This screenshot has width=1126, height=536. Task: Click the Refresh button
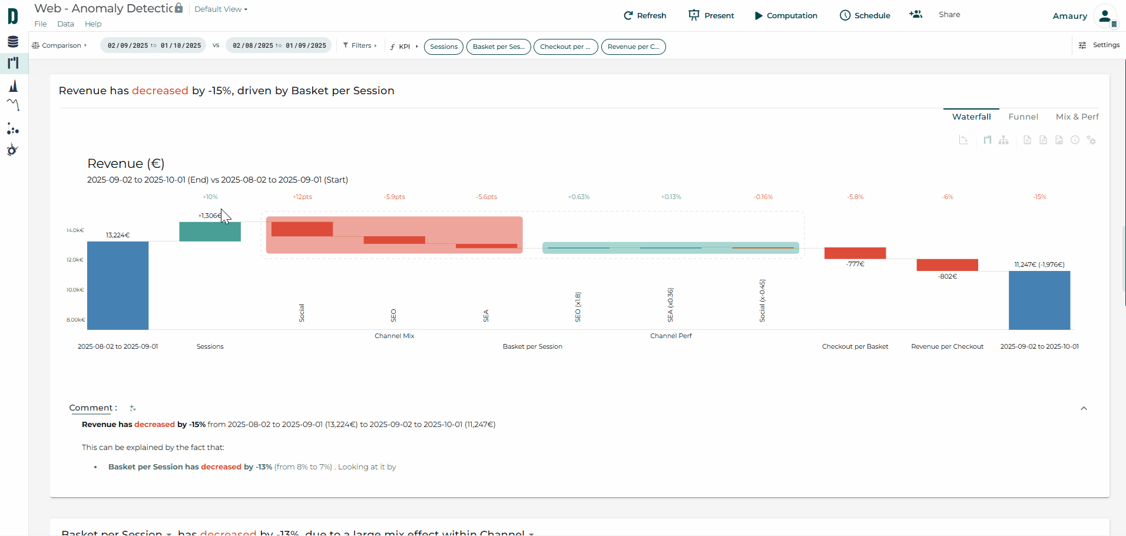[x=645, y=15]
